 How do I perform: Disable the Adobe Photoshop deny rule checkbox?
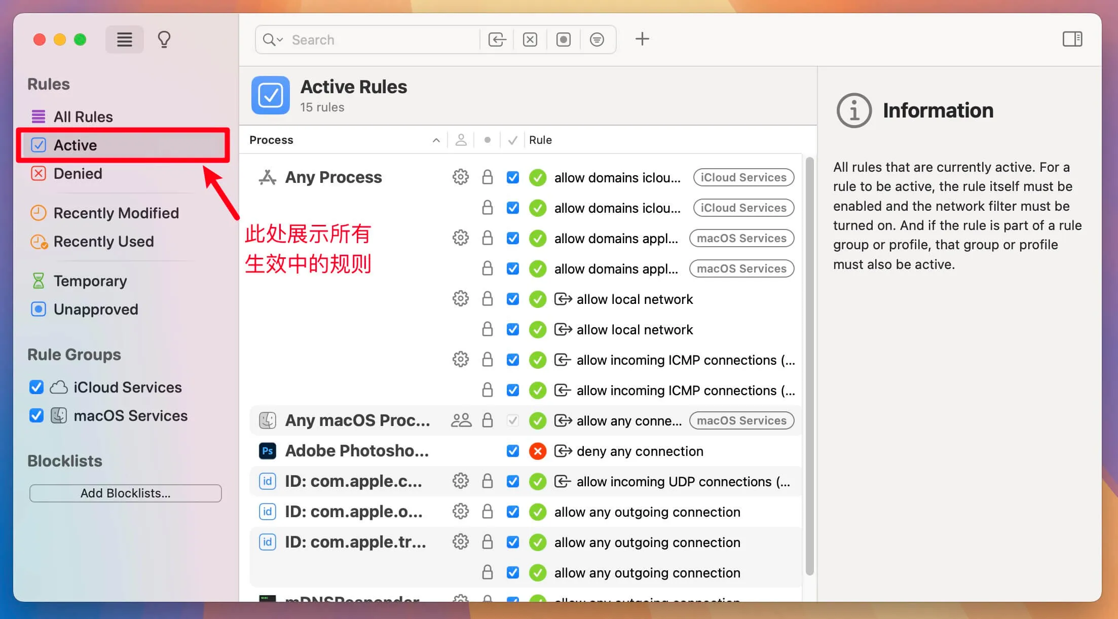[x=513, y=451]
